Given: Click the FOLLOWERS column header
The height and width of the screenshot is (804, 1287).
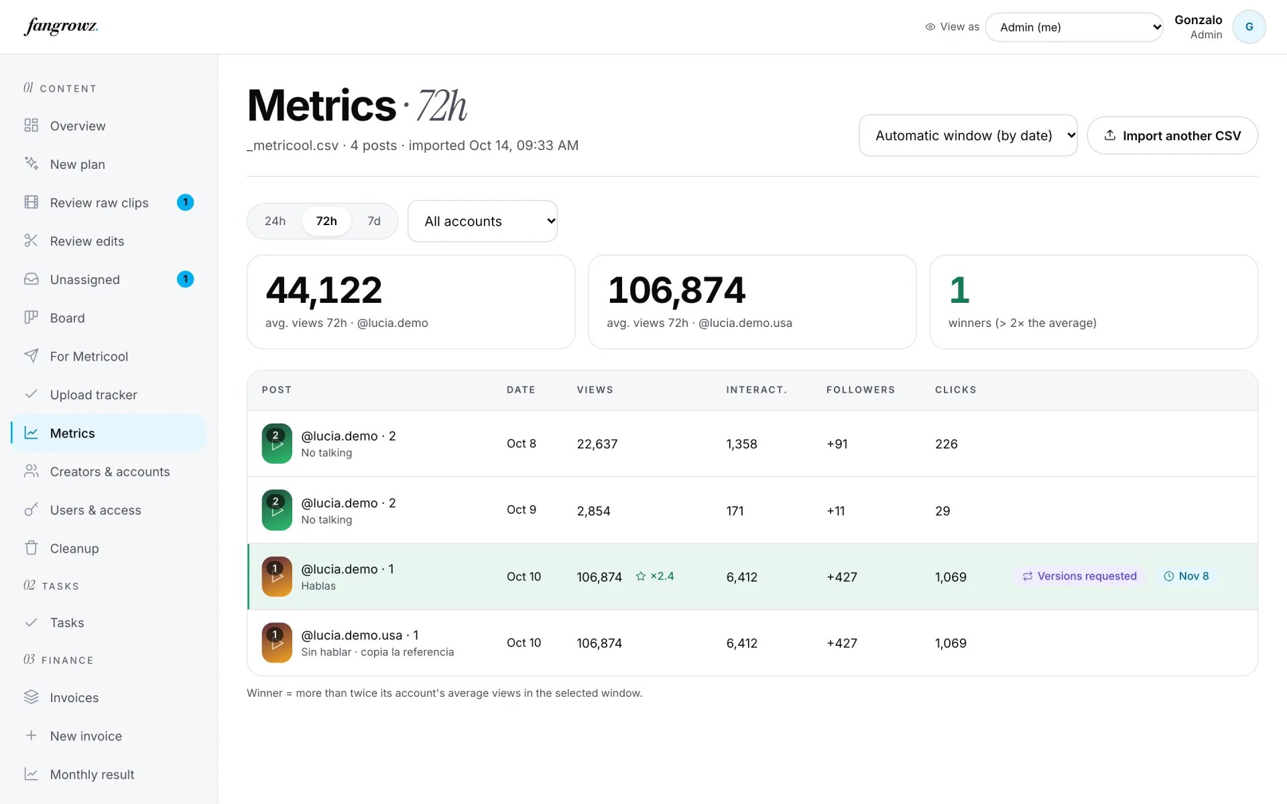Looking at the screenshot, I should point(861,390).
